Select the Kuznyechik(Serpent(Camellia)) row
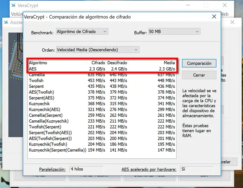 (x=102, y=150)
